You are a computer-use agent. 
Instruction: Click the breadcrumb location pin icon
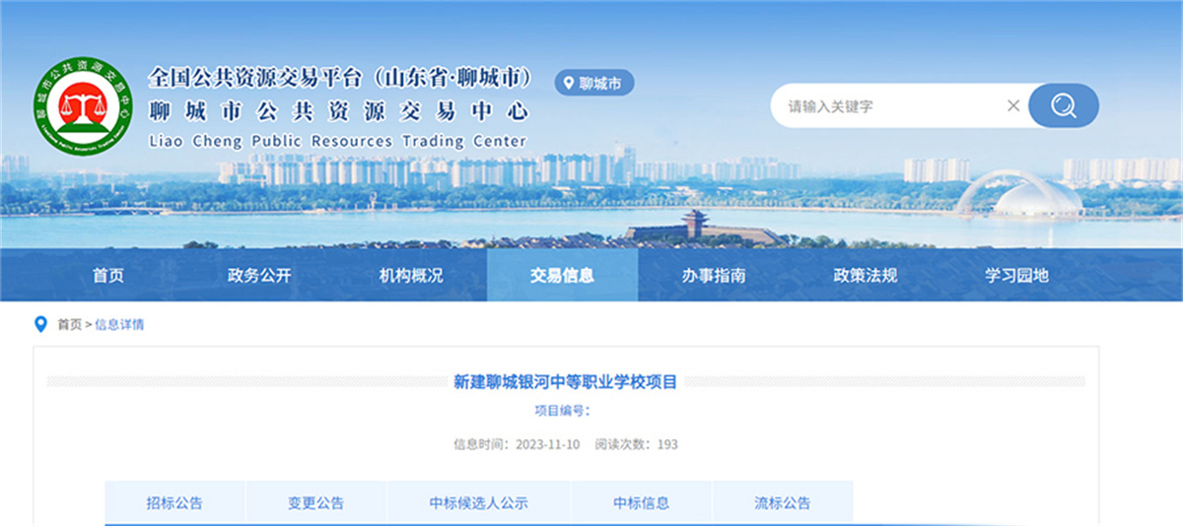pos(40,324)
